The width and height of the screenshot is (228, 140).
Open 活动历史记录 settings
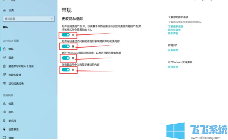coord(16,83)
